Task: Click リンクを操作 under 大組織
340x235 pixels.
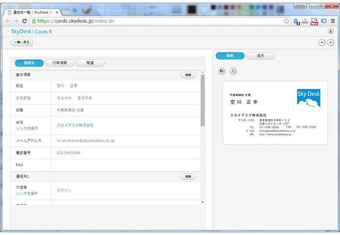Action: [27, 194]
